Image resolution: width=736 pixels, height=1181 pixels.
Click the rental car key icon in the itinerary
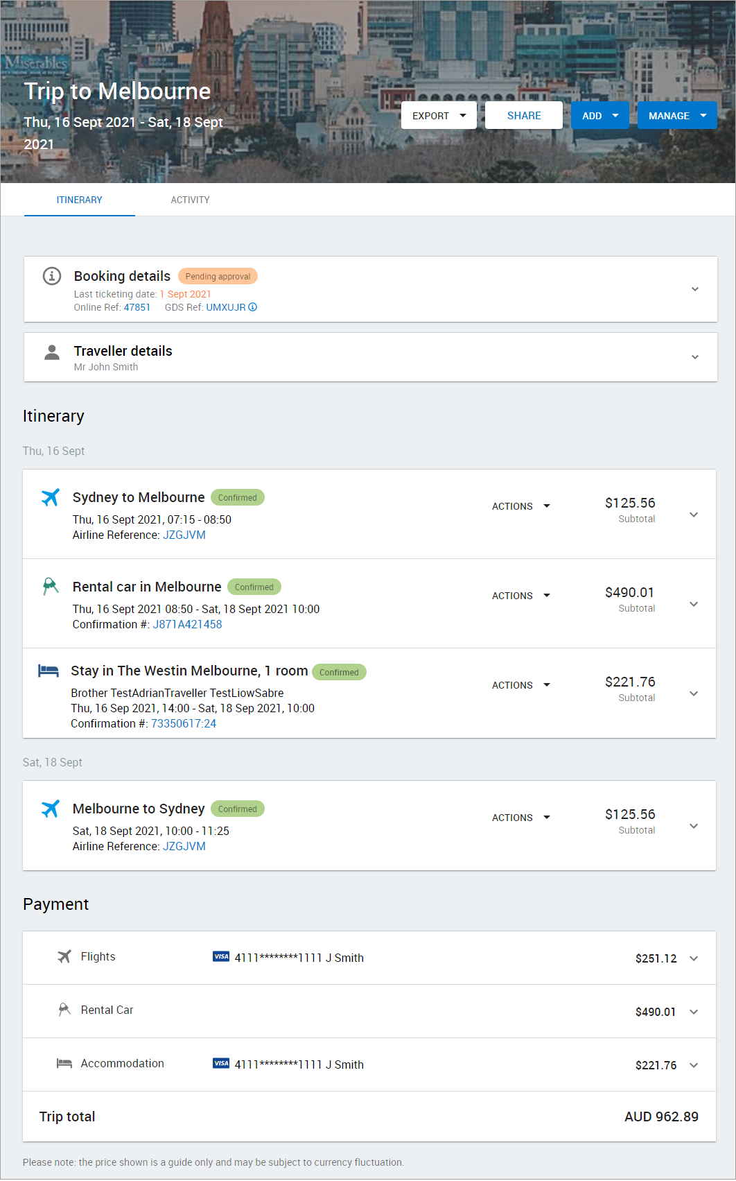tap(50, 587)
